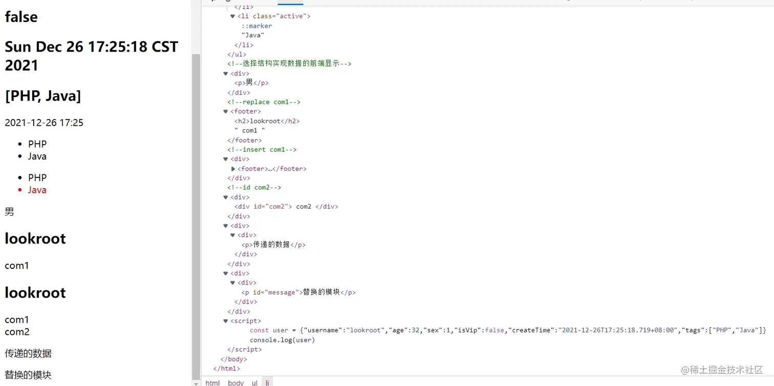The width and height of the screenshot is (774, 386).
Task: Select the <p>传递的数据</p> row
Action: 273,245
